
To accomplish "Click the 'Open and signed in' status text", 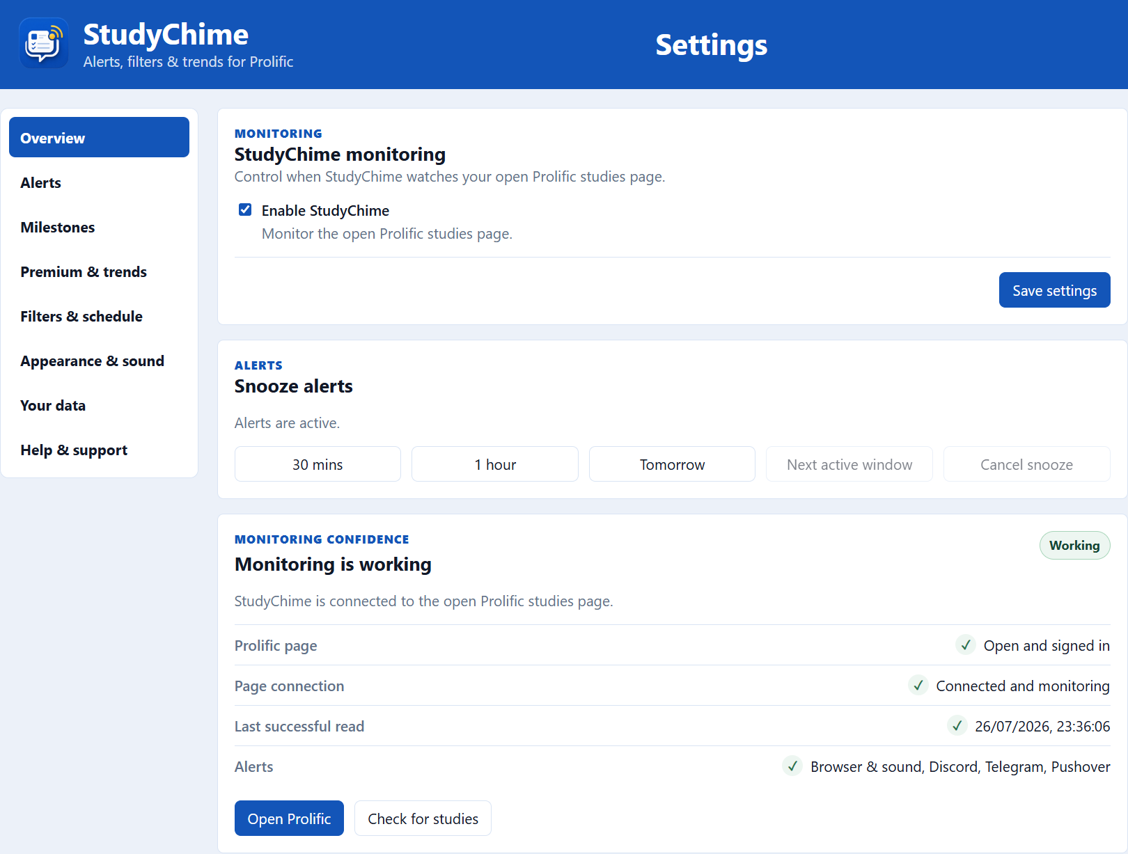I will click(1047, 646).
